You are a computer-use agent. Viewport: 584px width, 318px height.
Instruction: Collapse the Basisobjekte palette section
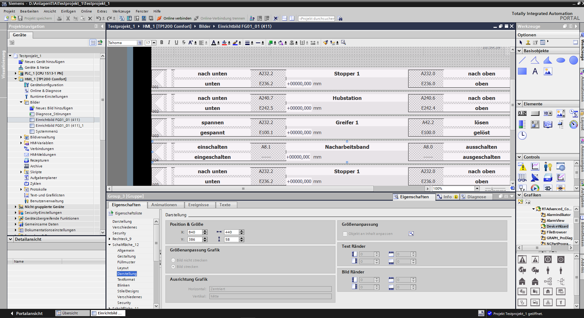pyautogui.click(x=519, y=51)
